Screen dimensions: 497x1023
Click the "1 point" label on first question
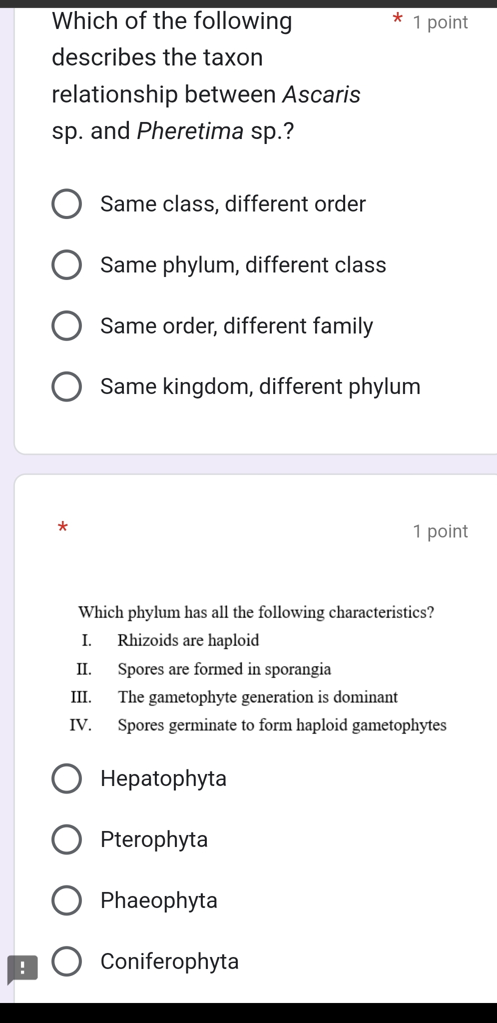pos(440,21)
